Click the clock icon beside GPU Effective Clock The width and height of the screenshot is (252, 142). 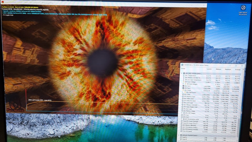(183, 101)
